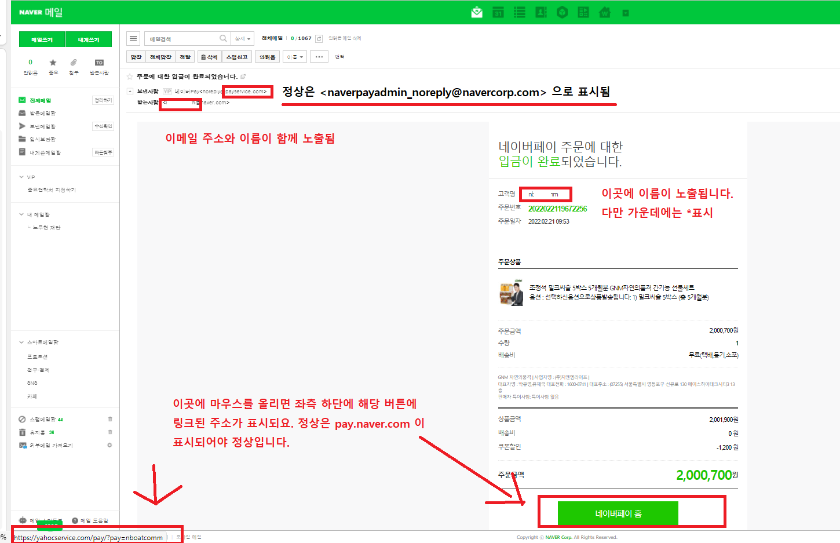Open the 청구·결제 smart mailbox
This screenshot has width=840, height=543.
38,370
